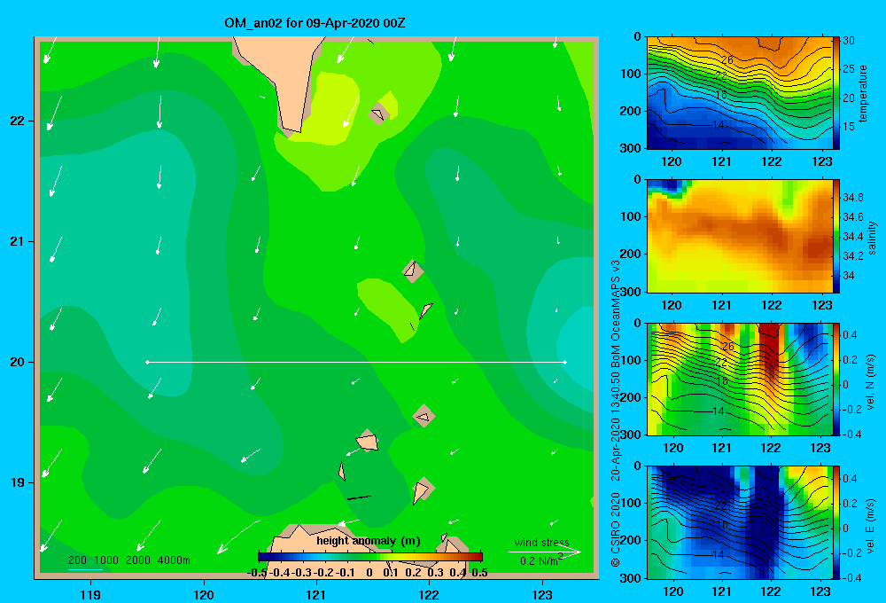Select the 'wind stress' legend label
Image resolution: width=886 pixels, height=603 pixels.
point(541,542)
